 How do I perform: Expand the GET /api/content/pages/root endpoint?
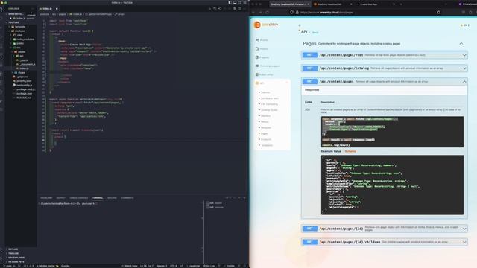click(x=385, y=55)
